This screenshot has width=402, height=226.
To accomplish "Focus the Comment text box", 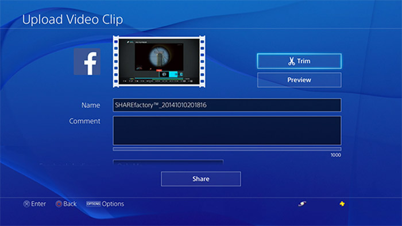I will (x=227, y=131).
